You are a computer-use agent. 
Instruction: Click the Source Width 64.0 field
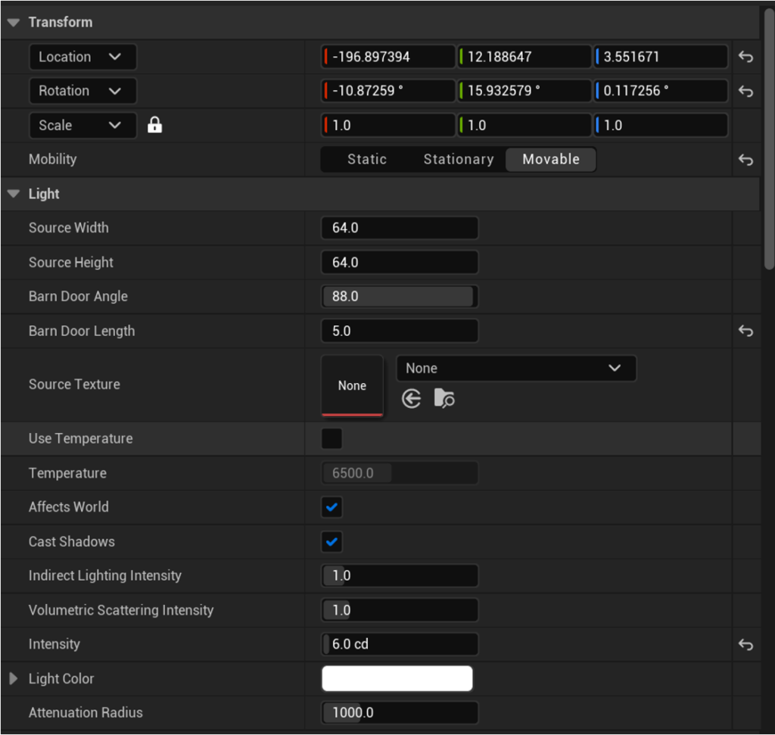pyautogui.click(x=400, y=228)
